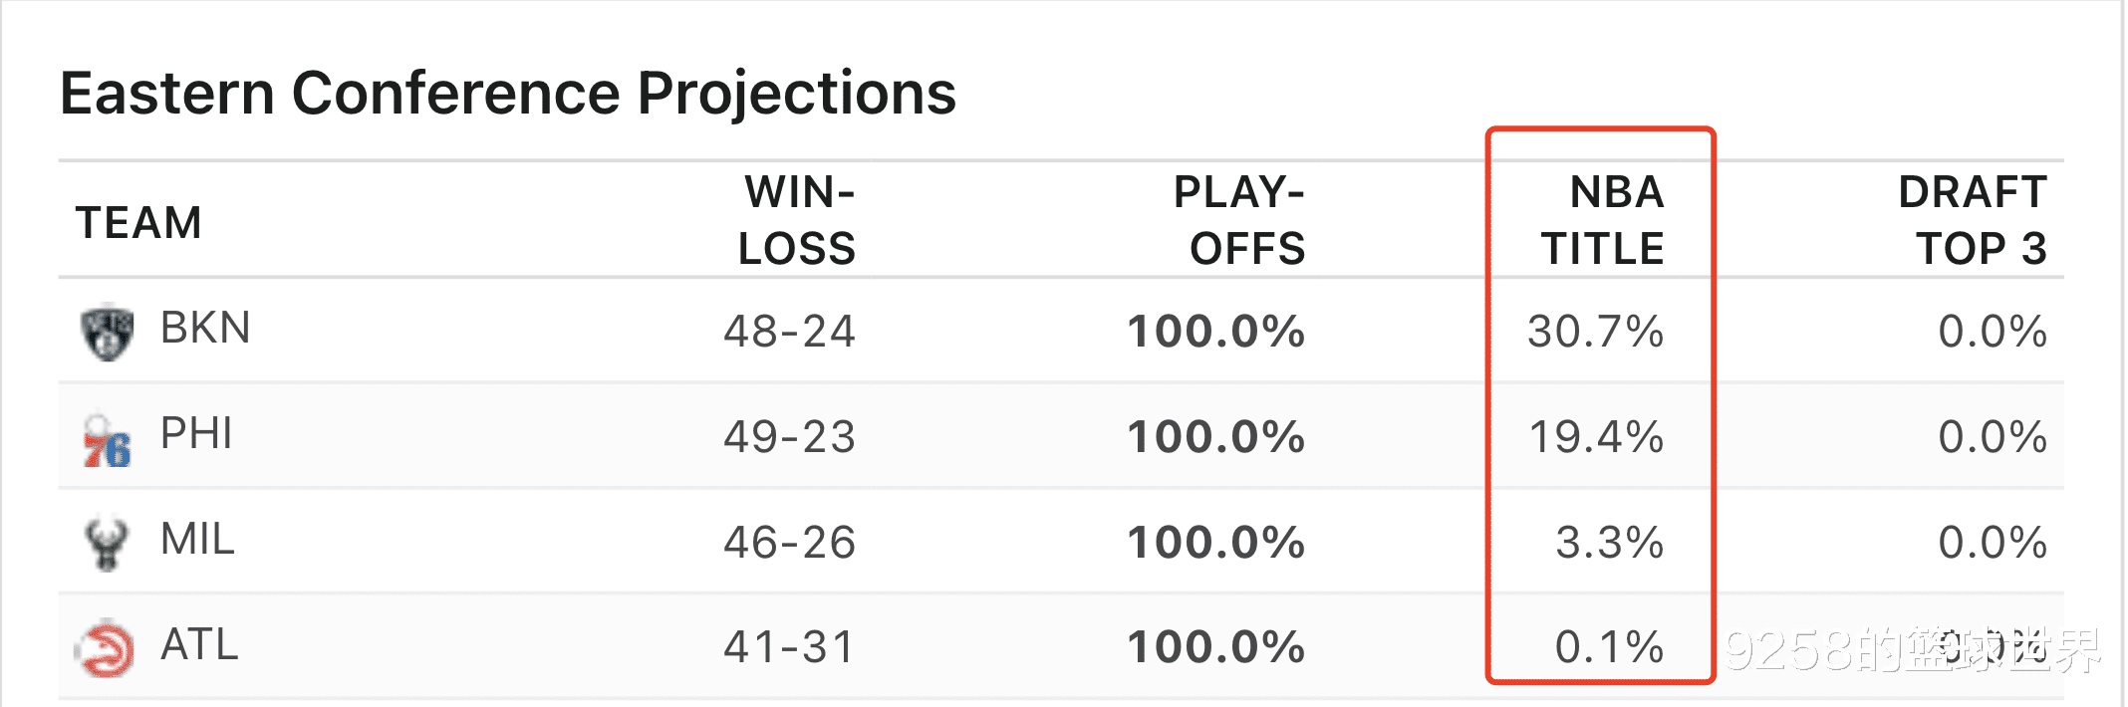Image resolution: width=2128 pixels, height=707 pixels.
Task: Click the Brooklyn Nets team logo
Action: (x=108, y=333)
